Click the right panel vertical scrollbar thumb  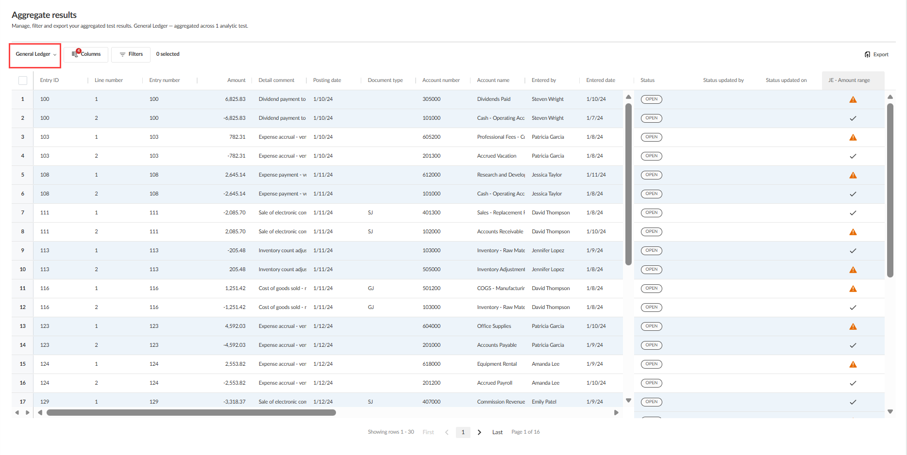coord(890,190)
